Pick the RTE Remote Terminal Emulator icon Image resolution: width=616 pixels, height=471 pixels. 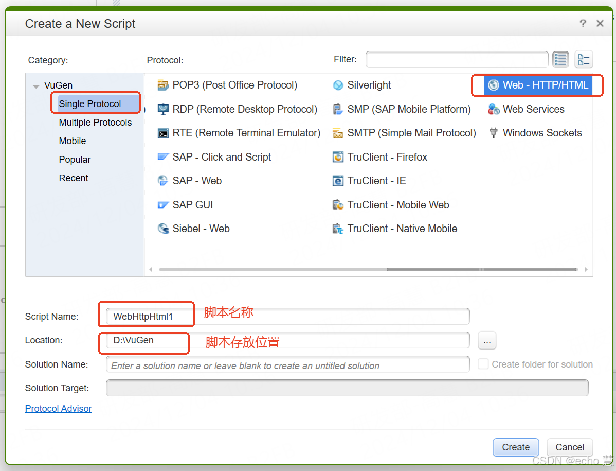tap(162, 133)
